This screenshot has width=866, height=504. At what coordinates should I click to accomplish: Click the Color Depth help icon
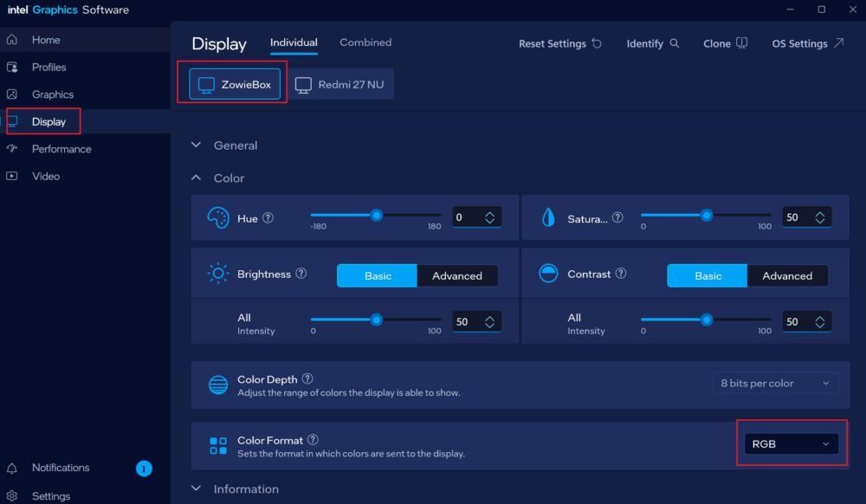click(307, 379)
